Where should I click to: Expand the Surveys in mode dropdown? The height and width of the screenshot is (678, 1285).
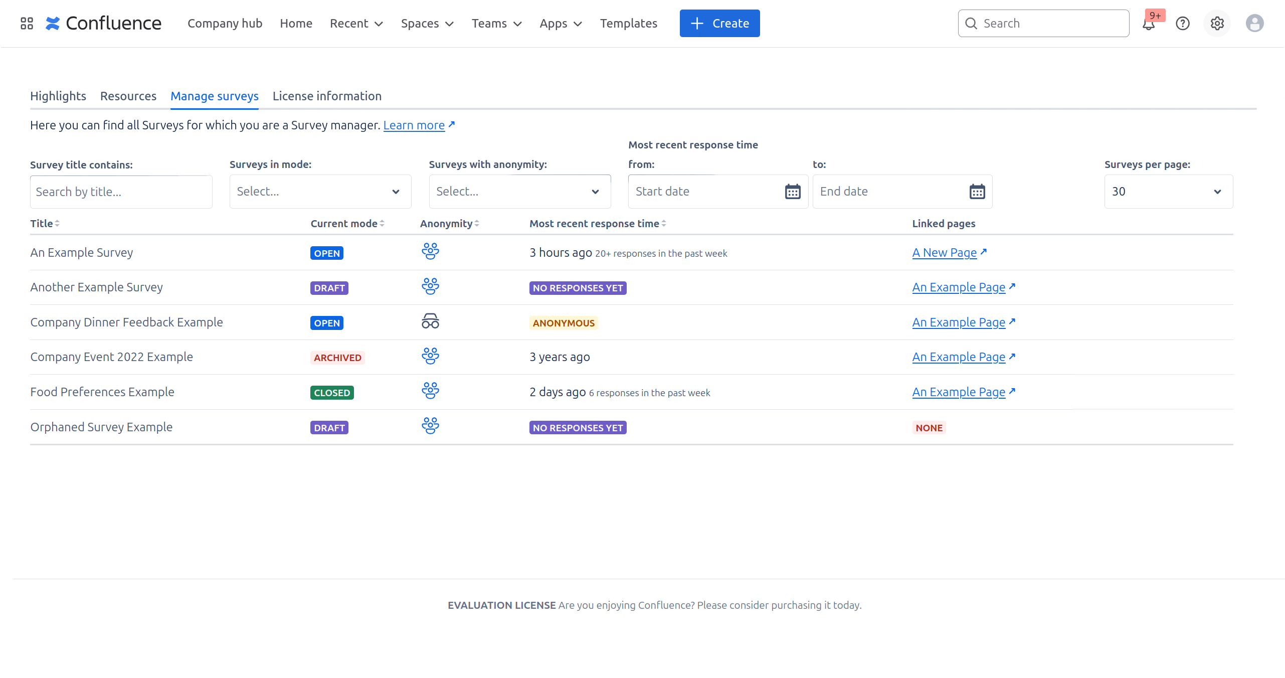(x=320, y=192)
